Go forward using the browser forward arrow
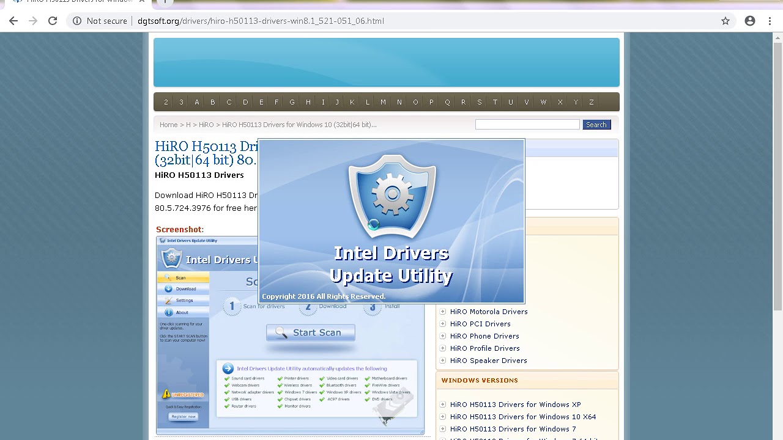The width and height of the screenshot is (783, 440). click(x=33, y=21)
